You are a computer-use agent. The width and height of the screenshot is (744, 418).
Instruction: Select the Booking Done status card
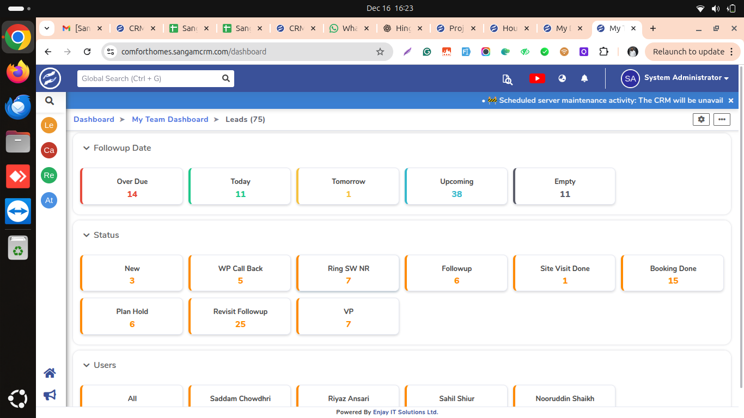673,274
